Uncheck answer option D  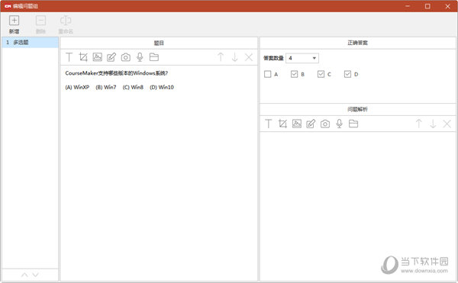(347, 74)
